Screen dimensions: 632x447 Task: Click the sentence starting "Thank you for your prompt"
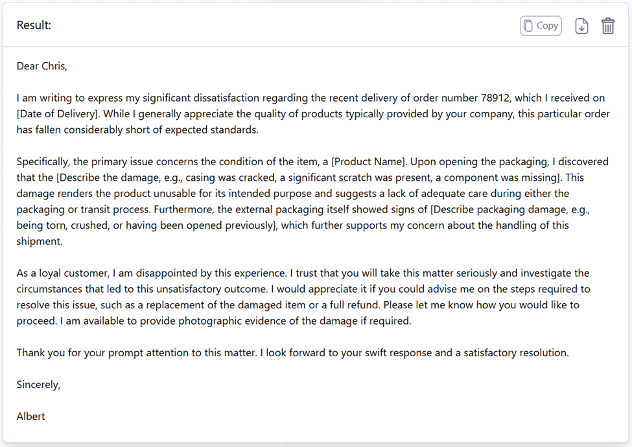click(x=137, y=353)
